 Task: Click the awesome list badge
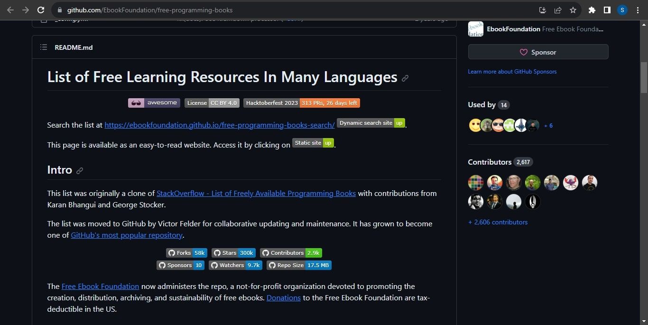[154, 102]
